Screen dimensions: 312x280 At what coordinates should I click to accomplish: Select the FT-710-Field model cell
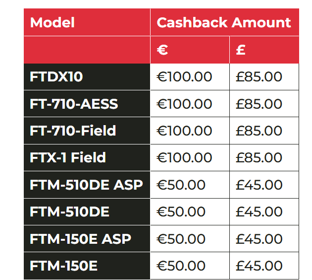73,131
